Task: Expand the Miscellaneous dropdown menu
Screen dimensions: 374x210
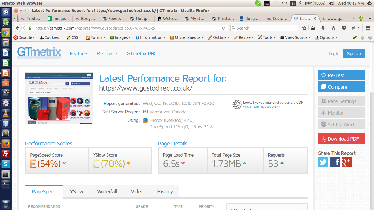Action: [186, 37]
